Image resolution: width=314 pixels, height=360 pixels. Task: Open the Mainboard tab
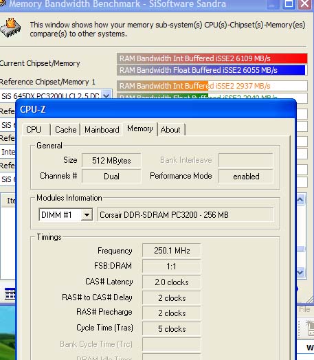[102, 130]
